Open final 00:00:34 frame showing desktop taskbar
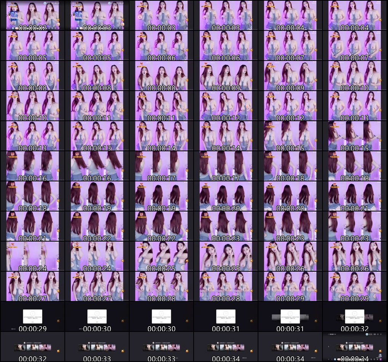 [x=355, y=346]
